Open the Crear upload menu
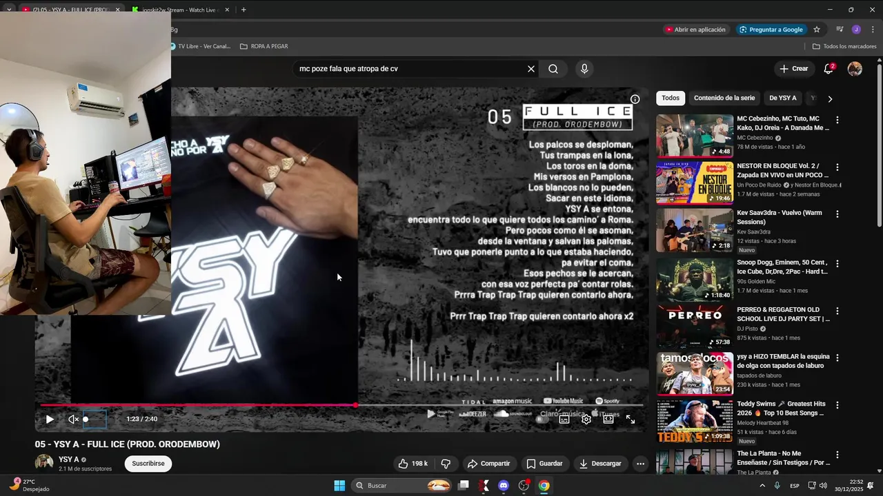The image size is (883, 496). tap(793, 69)
